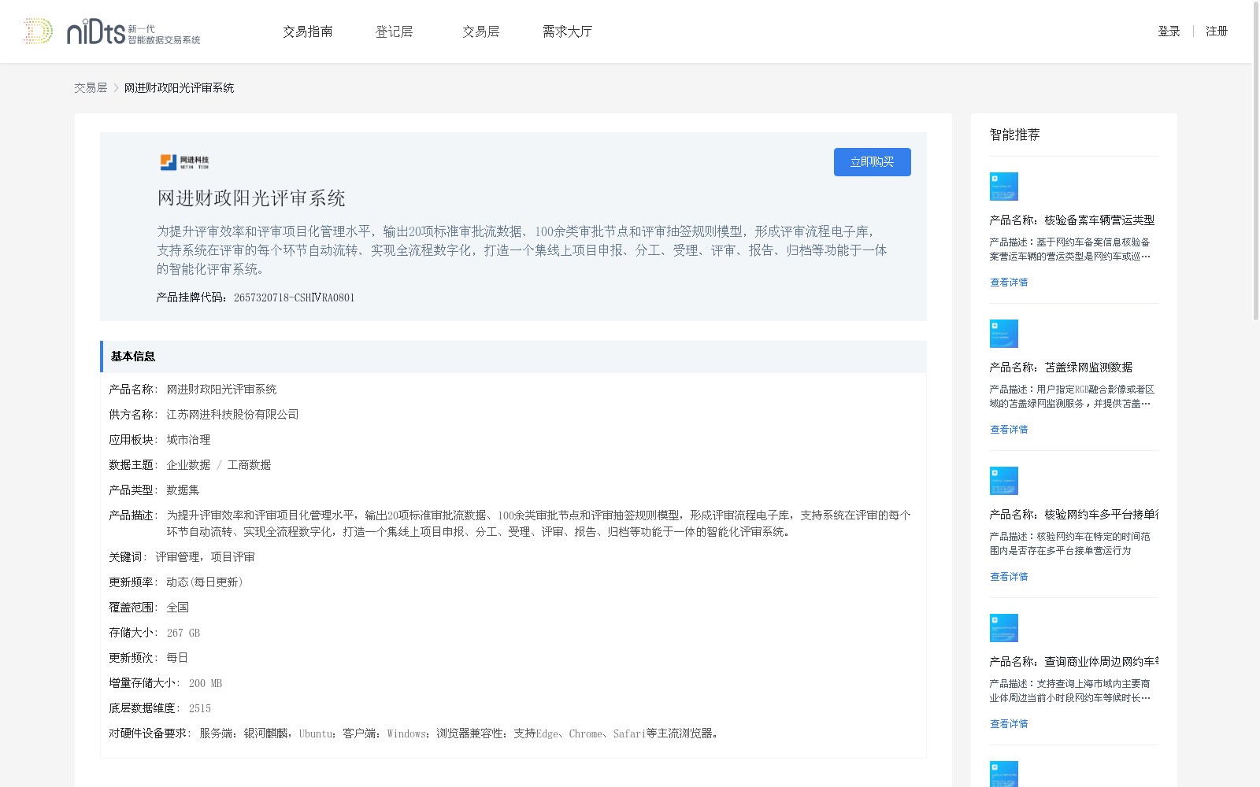The width and height of the screenshot is (1260, 787).
Task: Click the 动态(每日更新) update frequency value
Action: tap(205, 582)
